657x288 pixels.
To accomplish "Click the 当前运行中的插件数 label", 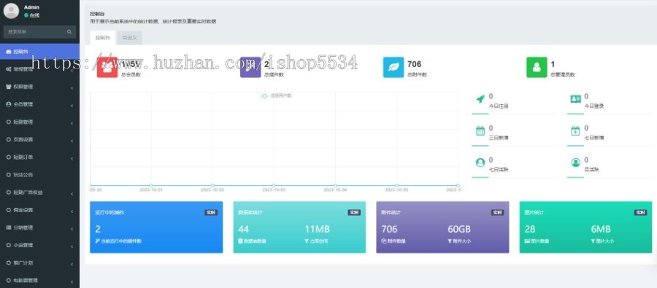I will point(121,241).
